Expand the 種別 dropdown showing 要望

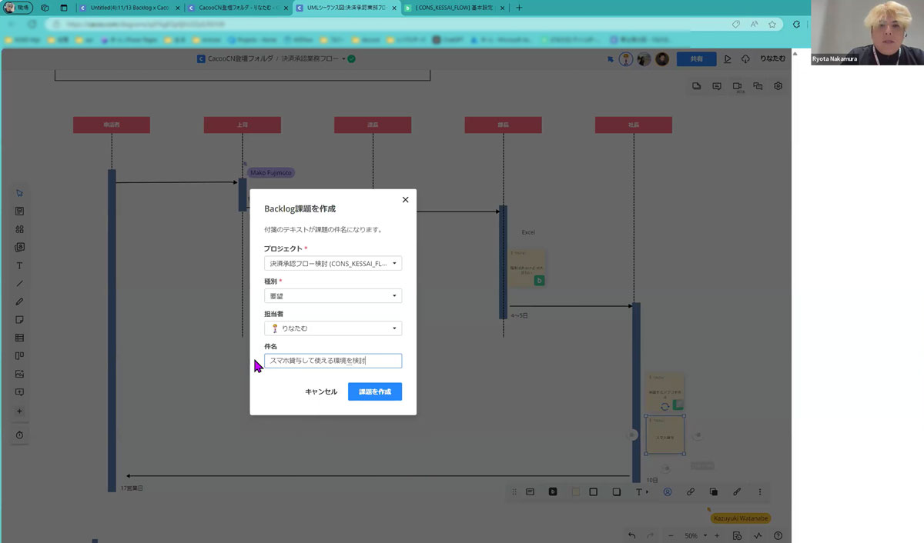[x=333, y=296]
